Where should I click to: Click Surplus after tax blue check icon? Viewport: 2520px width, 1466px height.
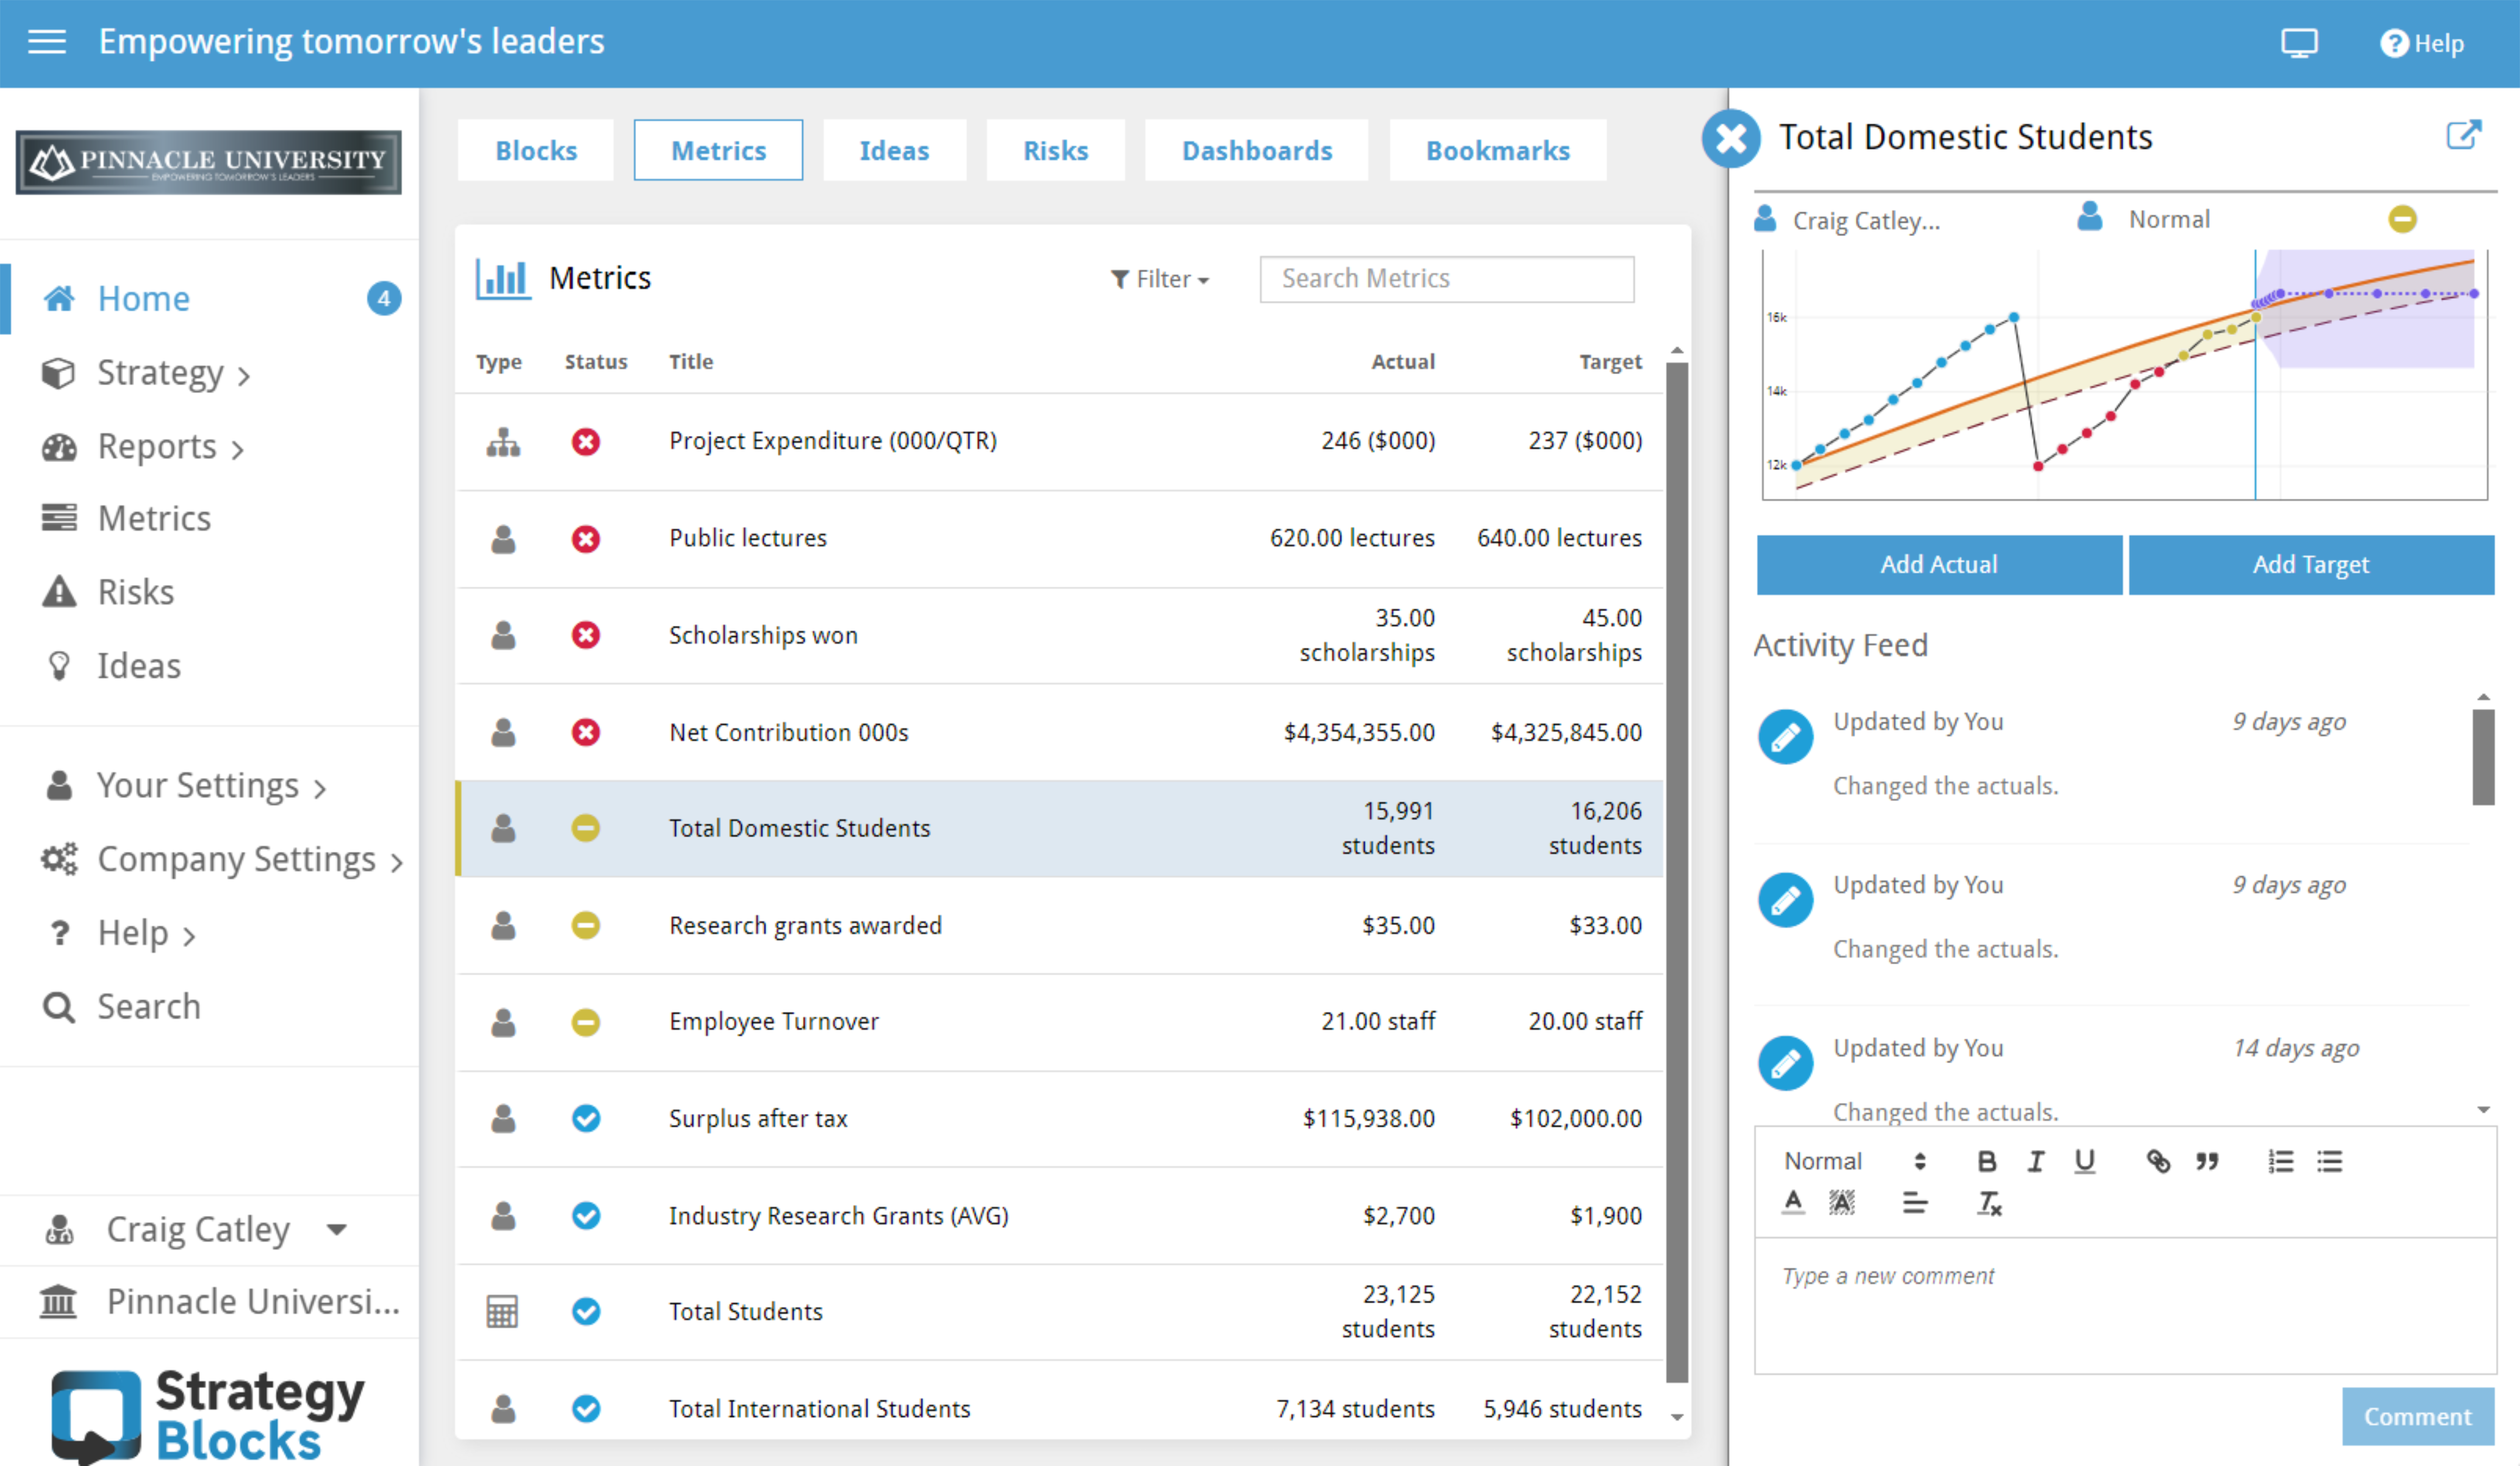[x=586, y=1118]
